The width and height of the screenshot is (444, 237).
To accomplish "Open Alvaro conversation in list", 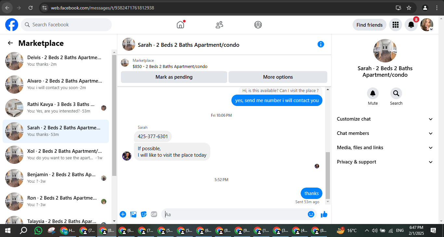I will (56, 84).
